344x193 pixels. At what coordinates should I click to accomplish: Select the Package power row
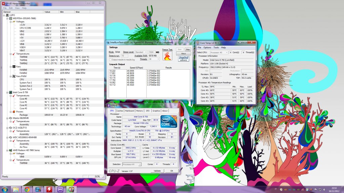53,115
